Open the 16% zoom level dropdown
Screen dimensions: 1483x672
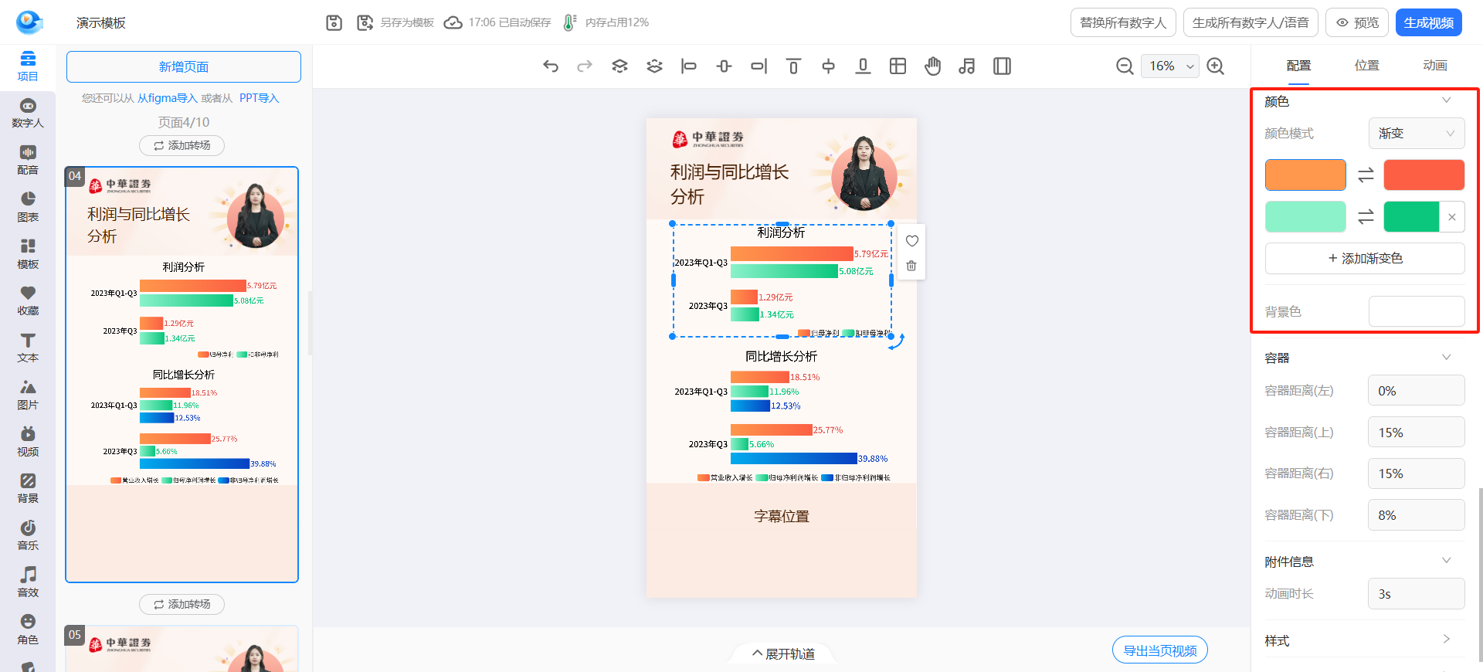[1169, 66]
